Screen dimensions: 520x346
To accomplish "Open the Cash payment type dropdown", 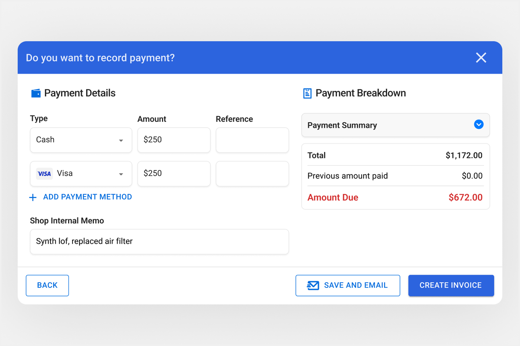I will pos(81,140).
